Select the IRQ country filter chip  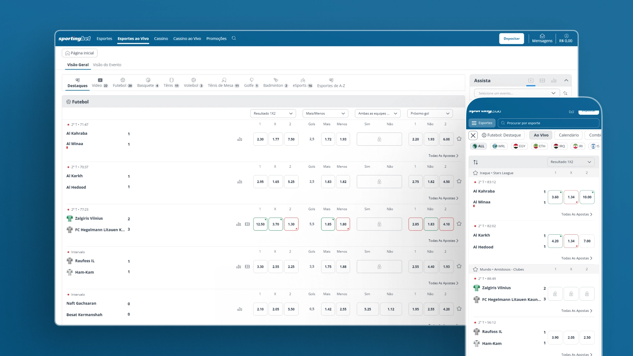click(x=559, y=146)
